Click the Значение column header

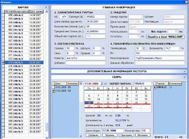coord(72,84)
